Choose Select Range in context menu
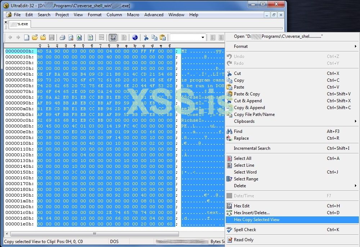360x247 pixels. [292, 179]
